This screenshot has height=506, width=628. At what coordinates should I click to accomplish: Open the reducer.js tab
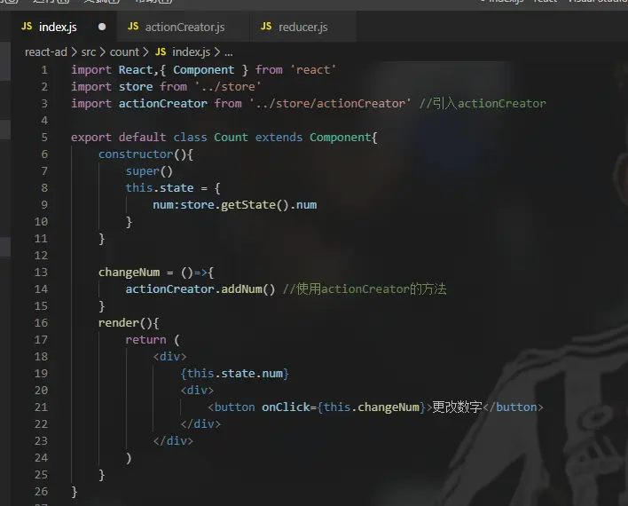pyautogui.click(x=302, y=27)
